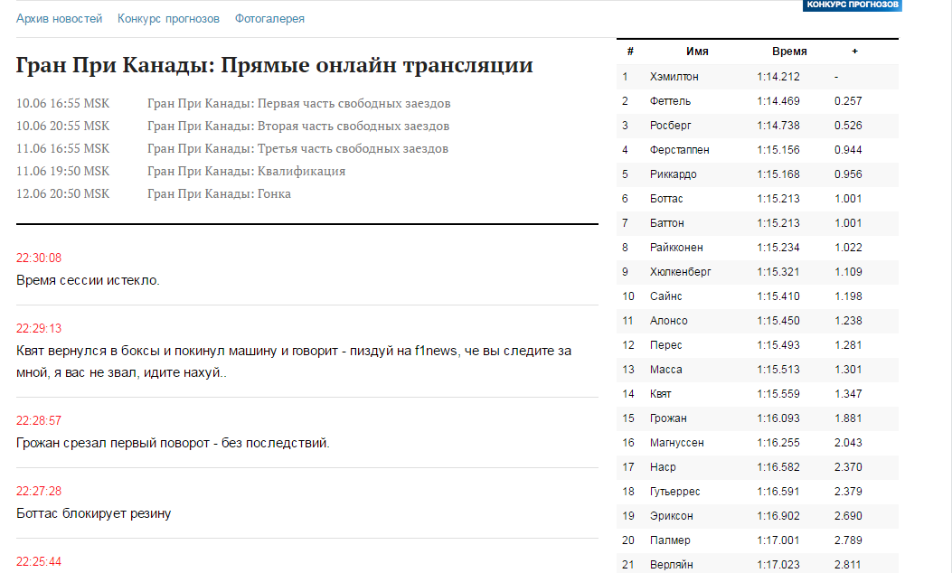Select the Магнуссен row name
Screen dimensions: 952x573
(677, 443)
